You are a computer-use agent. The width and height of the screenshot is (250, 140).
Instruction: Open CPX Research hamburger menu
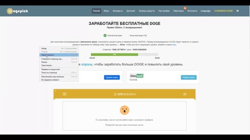(64, 94)
